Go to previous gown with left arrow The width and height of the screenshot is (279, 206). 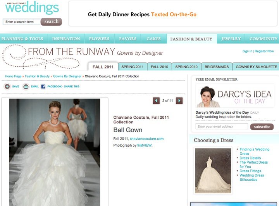[x=156, y=101]
